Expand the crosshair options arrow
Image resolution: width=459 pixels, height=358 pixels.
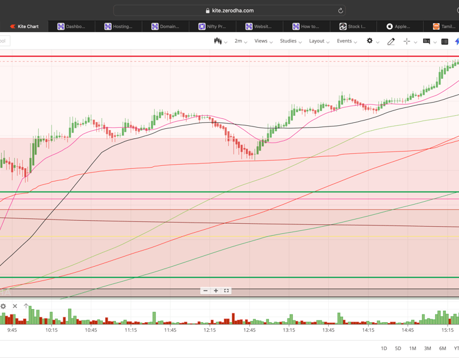[415, 42]
